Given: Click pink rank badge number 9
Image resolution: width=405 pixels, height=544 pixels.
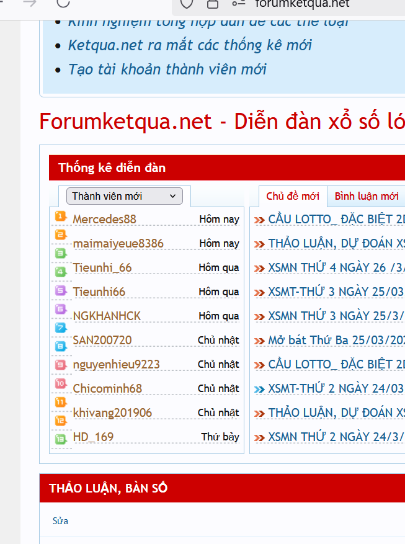Looking at the screenshot, I should pyautogui.click(x=61, y=365).
